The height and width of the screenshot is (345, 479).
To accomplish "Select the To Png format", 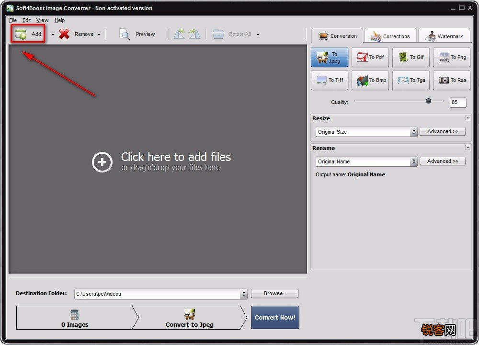I will pyautogui.click(x=452, y=57).
